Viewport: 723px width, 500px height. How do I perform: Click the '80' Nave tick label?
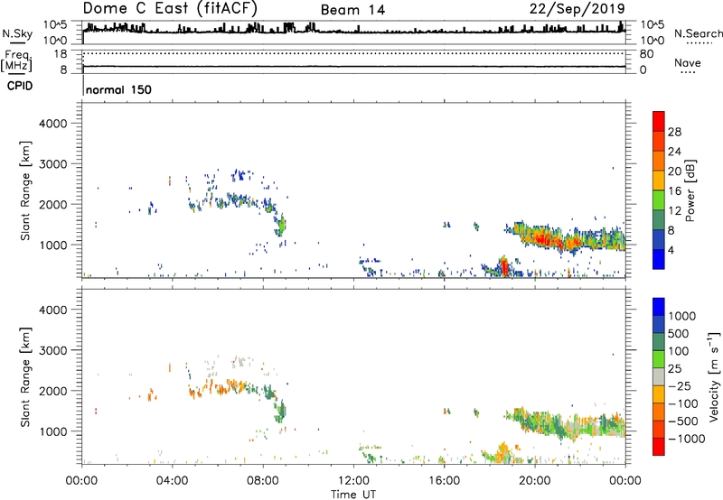click(646, 54)
